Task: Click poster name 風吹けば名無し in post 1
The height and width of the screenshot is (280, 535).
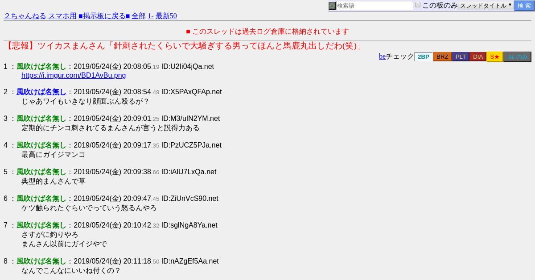Action: [x=41, y=67]
